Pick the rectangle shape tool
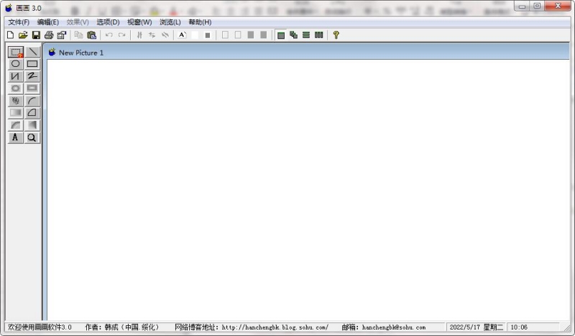Screen dimensions: 575x336 pos(32,64)
